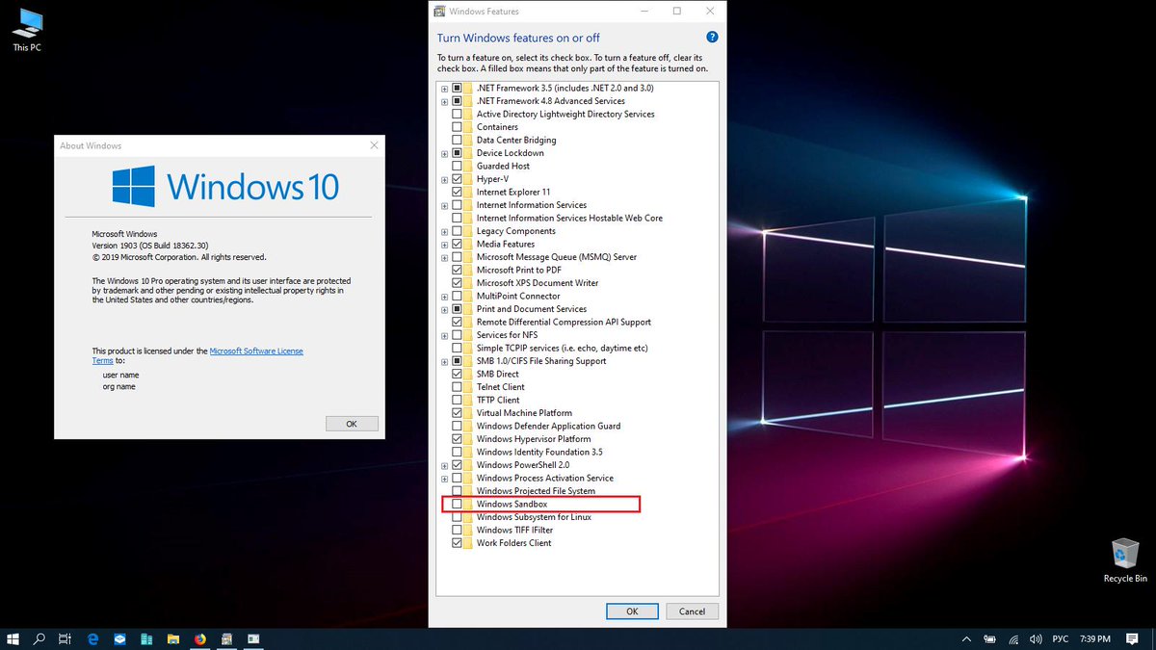Uncheck Work Folders Client
Viewport: 1156px width, 650px height.
(458, 543)
